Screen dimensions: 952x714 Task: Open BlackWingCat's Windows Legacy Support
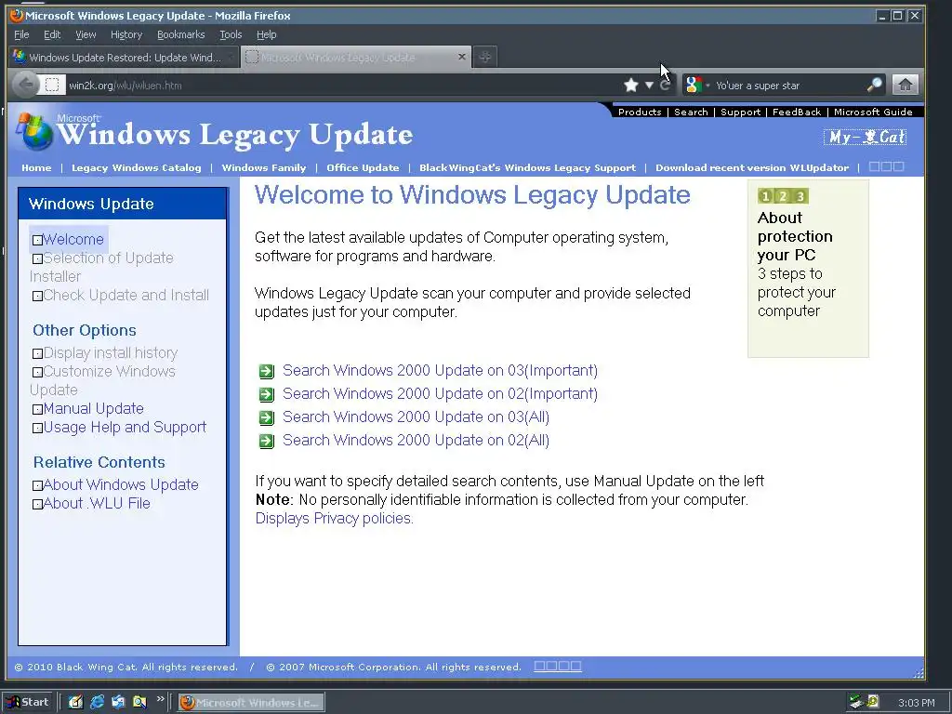pos(528,167)
